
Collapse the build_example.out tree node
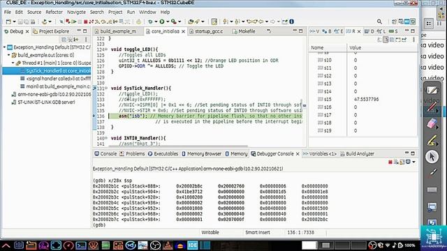coord(9,55)
